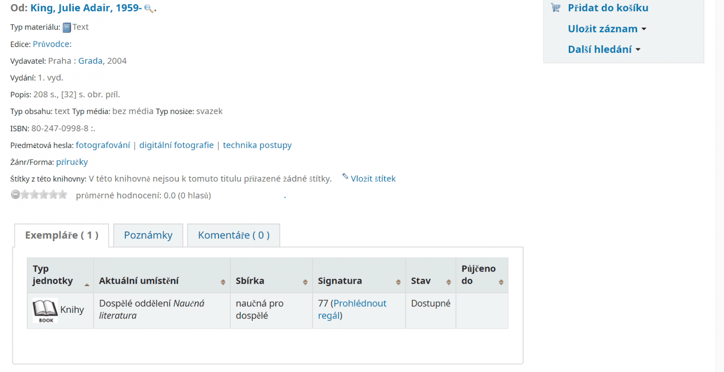Give a five-star rating with the last star
The width and height of the screenshot is (724, 372).
pos(63,195)
